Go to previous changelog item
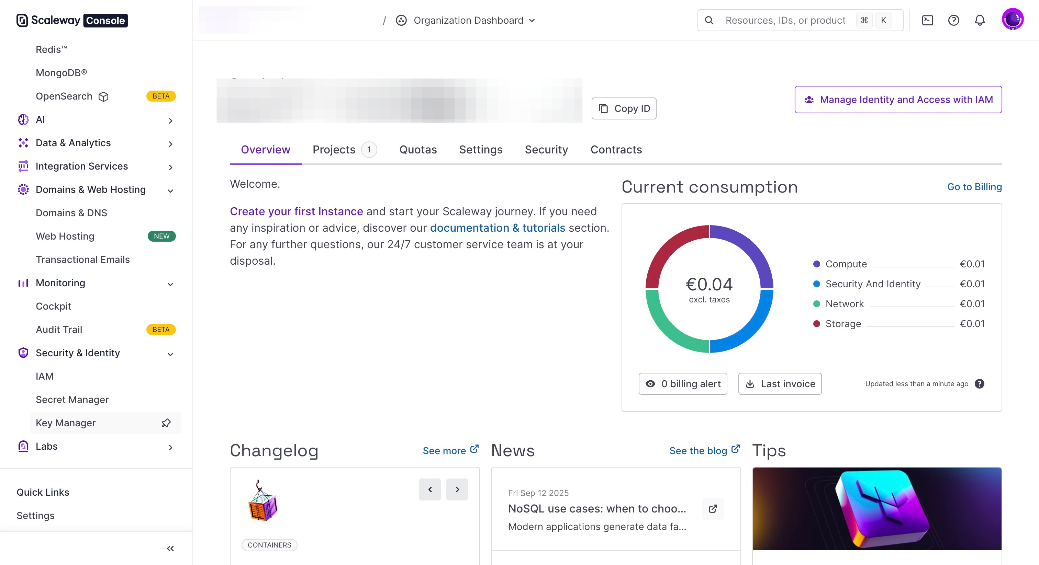Image resolution: width=1039 pixels, height=565 pixels. pyautogui.click(x=429, y=489)
